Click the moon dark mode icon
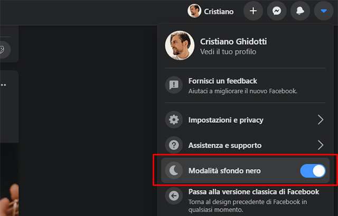Viewport: 338px width, 216px height. [173, 170]
